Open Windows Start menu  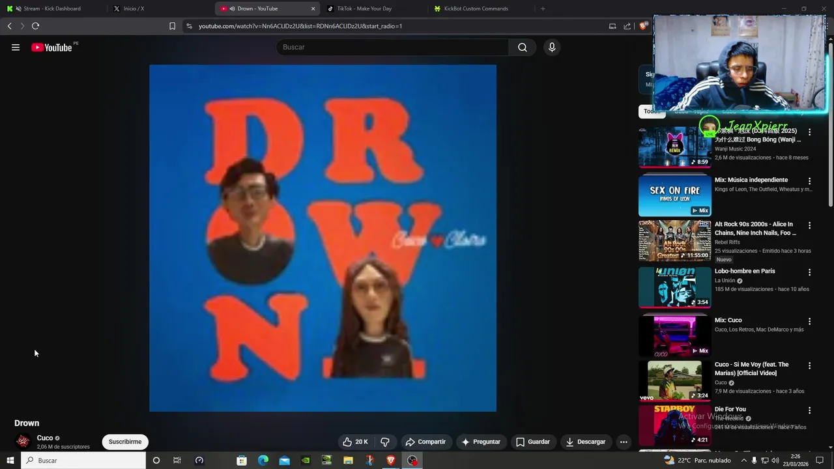(10, 461)
